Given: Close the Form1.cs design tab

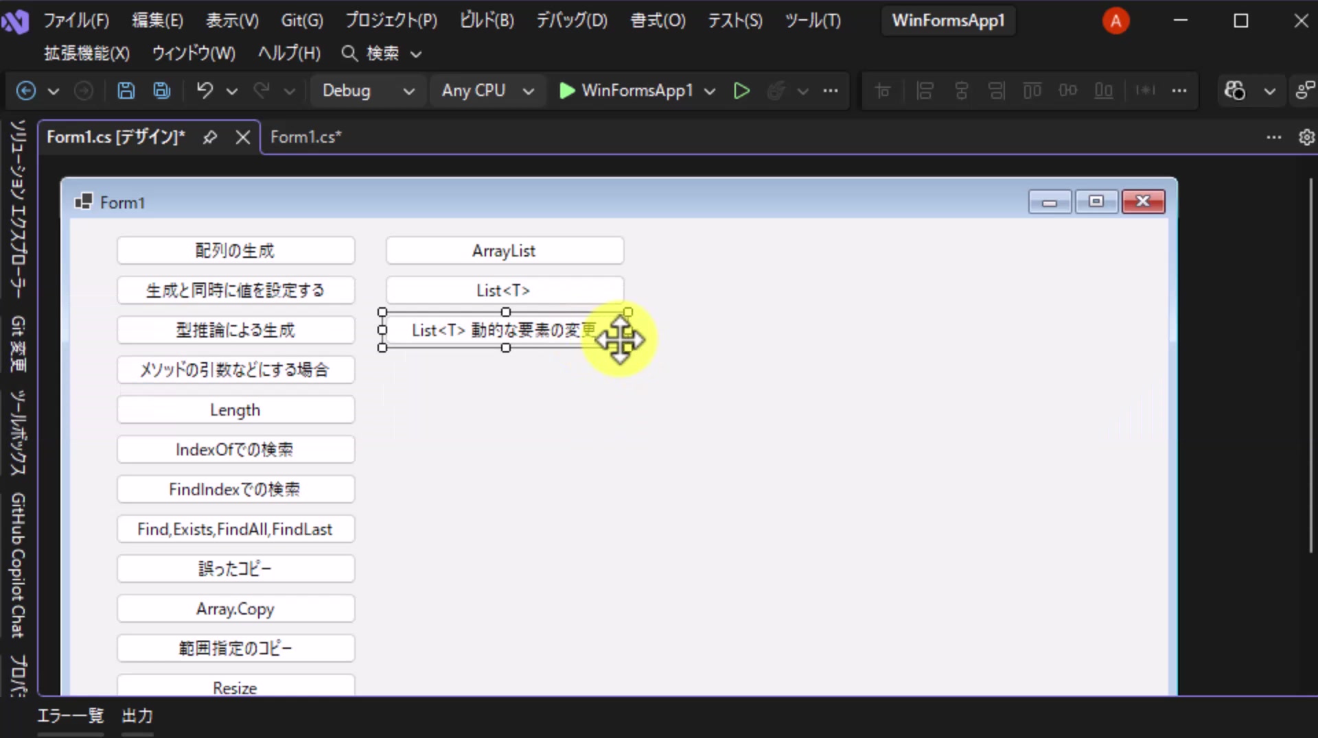Looking at the screenshot, I should (x=243, y=137).
